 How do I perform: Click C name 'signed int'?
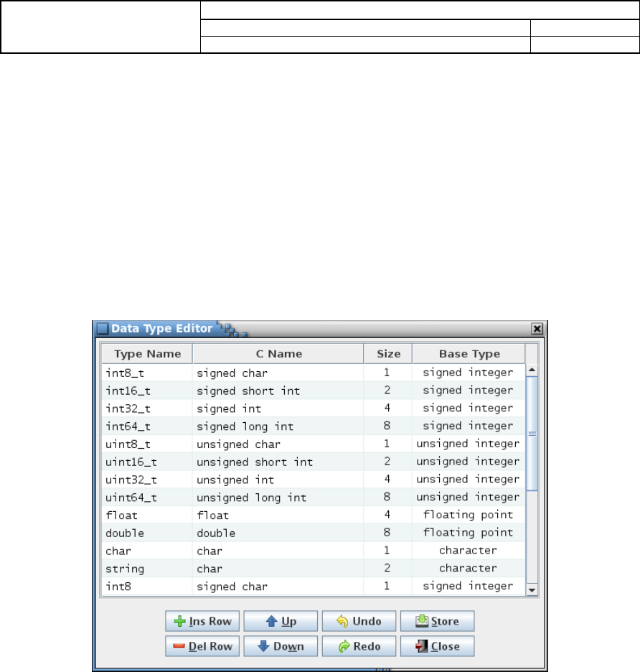coord(278,409)
